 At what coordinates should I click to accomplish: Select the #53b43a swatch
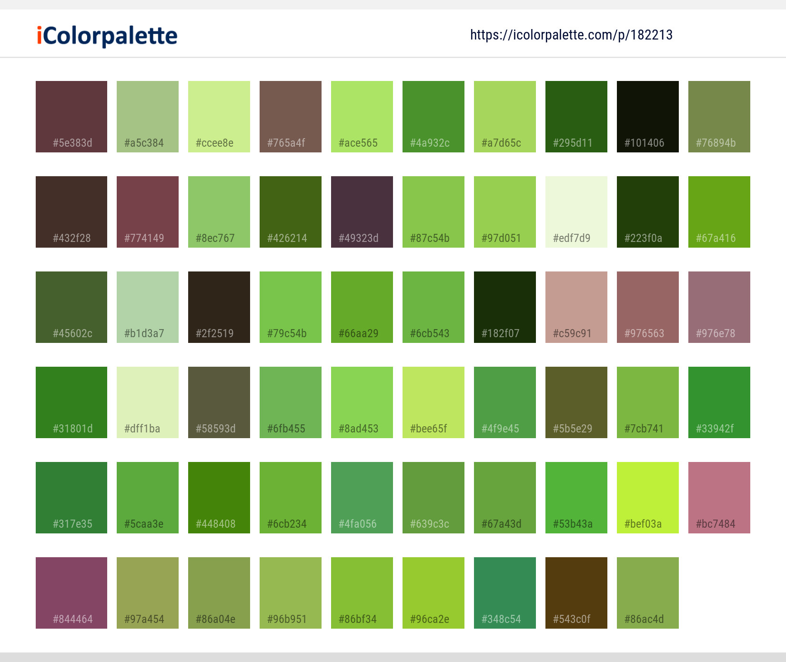(576, 498)
